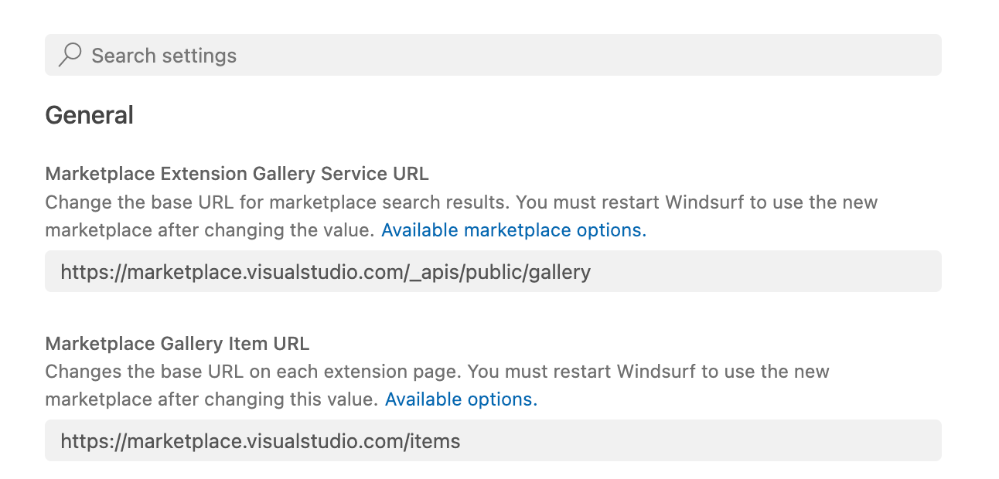
Task: Click the General section heading
Action: coord(89,114)
